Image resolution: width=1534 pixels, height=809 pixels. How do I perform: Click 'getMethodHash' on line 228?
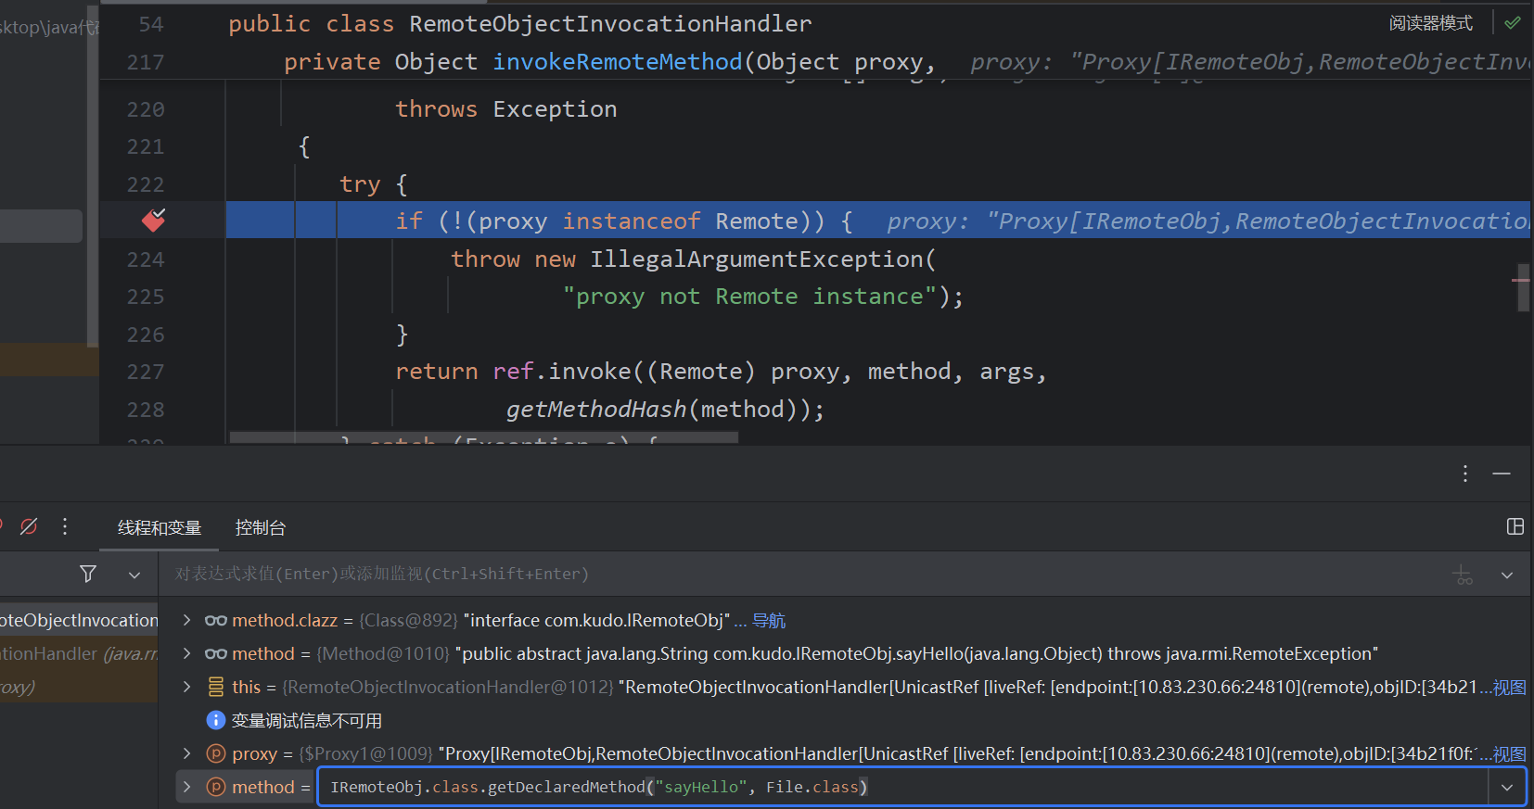[x=596, y=410]
